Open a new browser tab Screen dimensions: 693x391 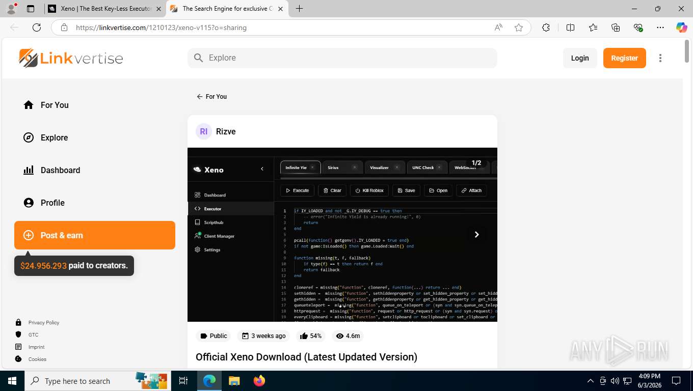[299, 9]
